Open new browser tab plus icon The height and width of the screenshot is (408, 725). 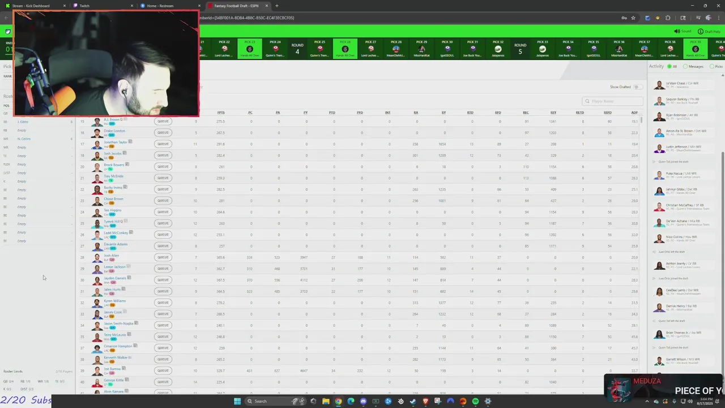point(276,6)
